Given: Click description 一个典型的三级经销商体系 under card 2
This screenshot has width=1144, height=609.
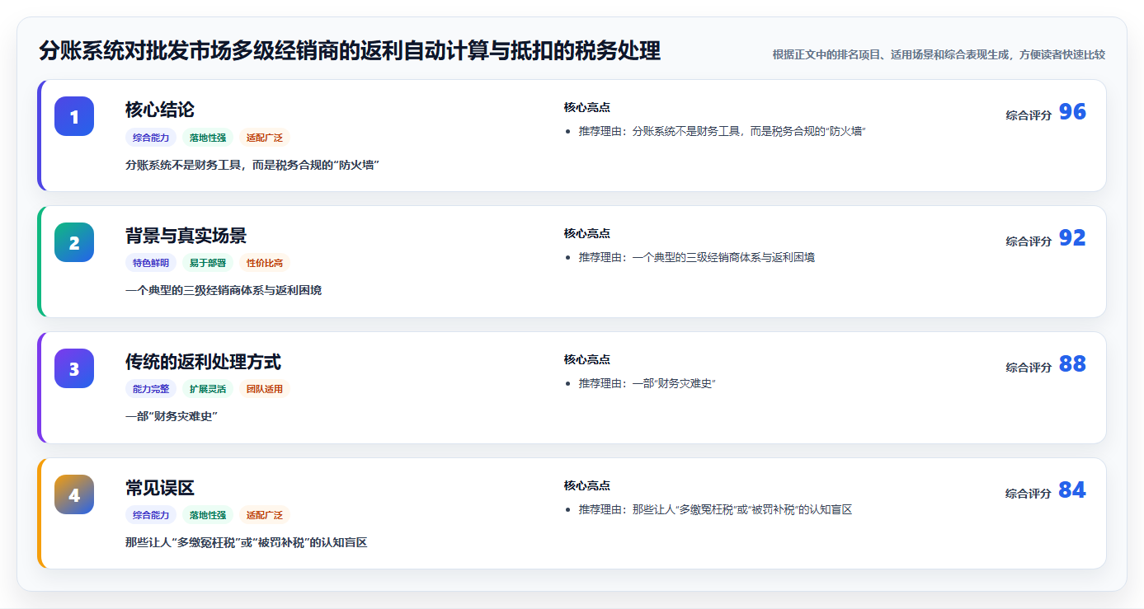Looking at the screenshot, I should (224, 291).
